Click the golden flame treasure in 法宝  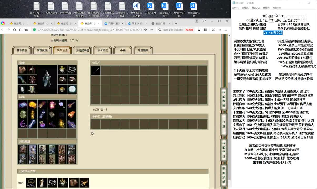tap(33, 104)
